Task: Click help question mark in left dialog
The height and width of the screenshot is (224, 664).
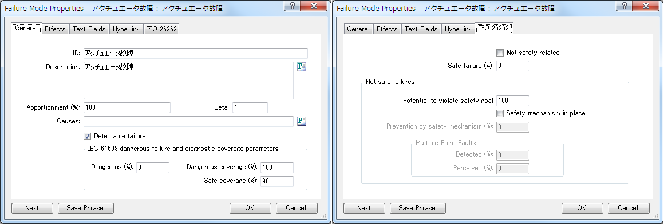Action: click(293, 6)
